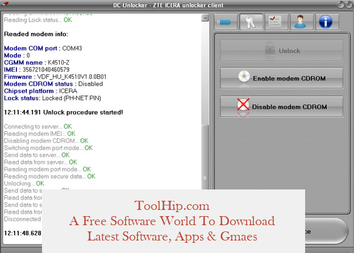The image size is (354, 253).
Task: Click the CGMM name K4510-Z
Action: tap(59, 62)
